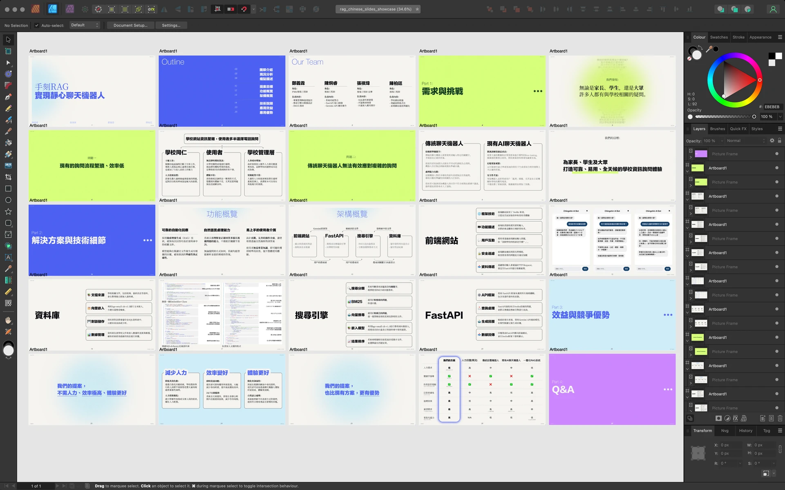Hide the topmost Picture Frame layer
Viewport: 785px width, 490px height.
pyautogui.click(x=776, y=154)
